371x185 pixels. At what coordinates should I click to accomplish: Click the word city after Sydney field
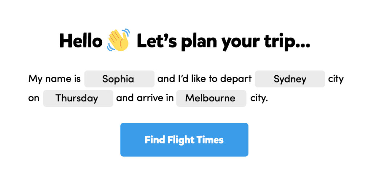336,79
